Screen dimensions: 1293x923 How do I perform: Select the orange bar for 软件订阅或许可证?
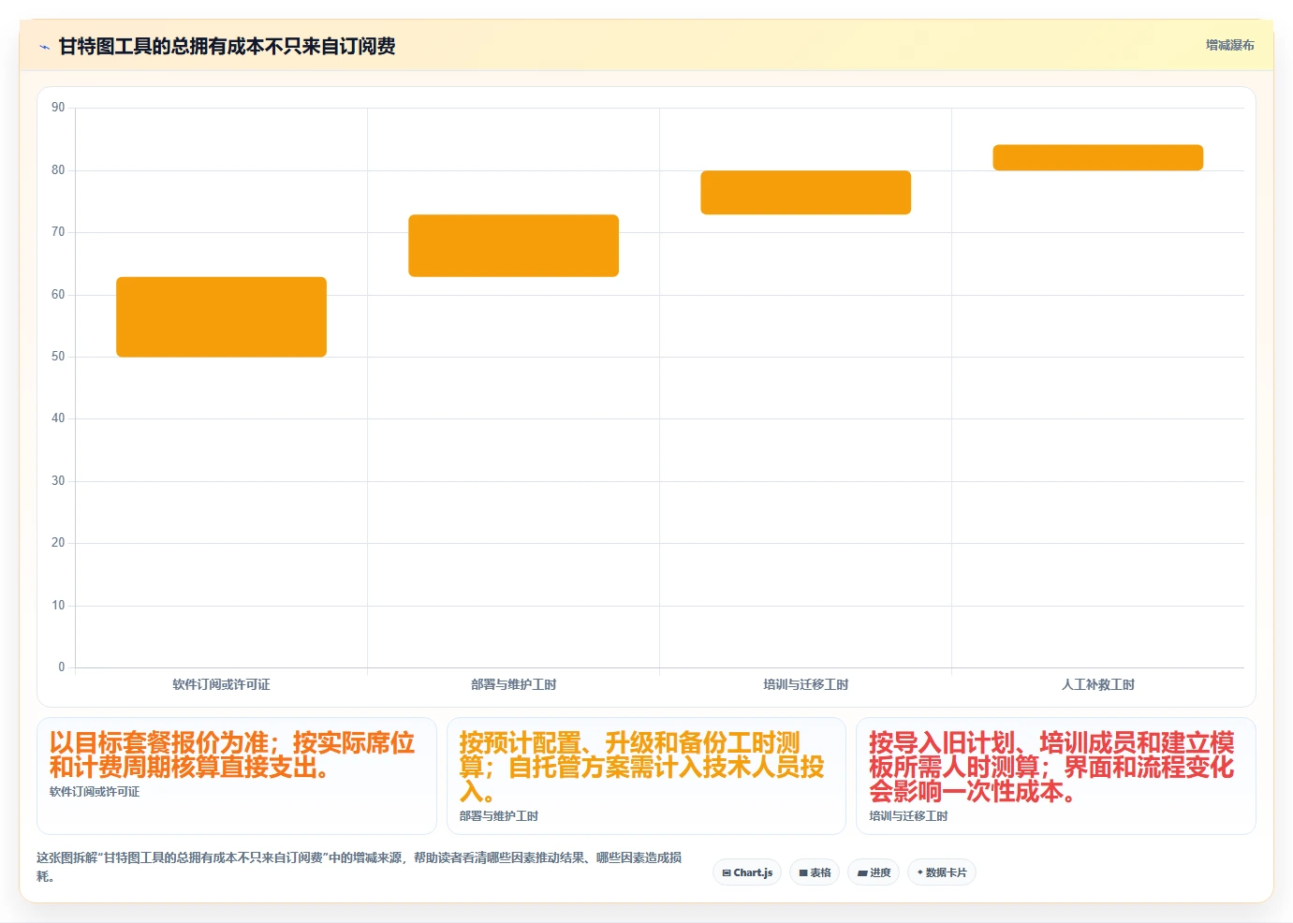tap(221, 316)
